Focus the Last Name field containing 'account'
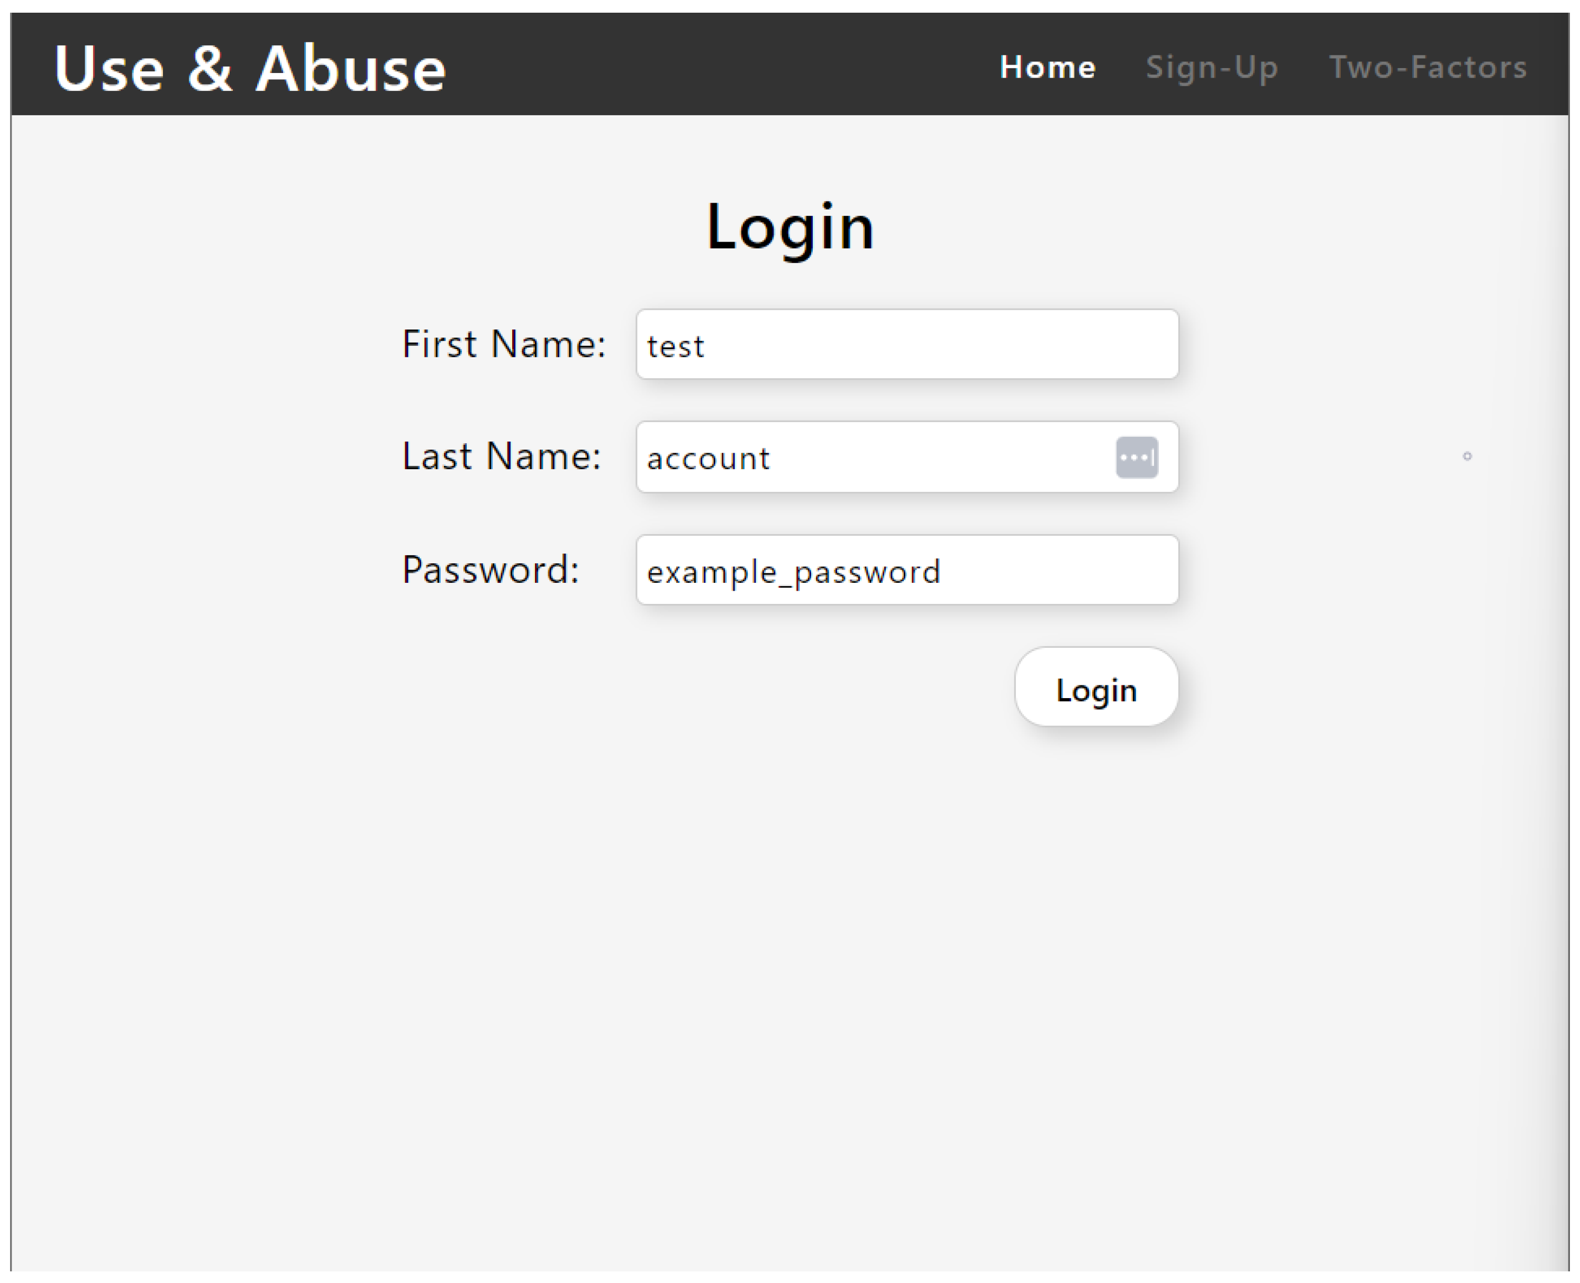This screenshot has height=1283, width=1580. coord(873,457)
